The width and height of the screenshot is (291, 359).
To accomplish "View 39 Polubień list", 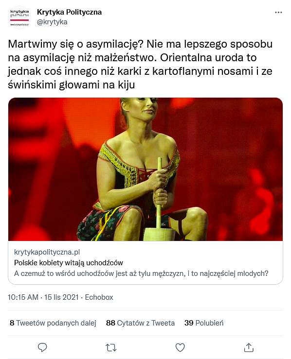I will 204,323.
